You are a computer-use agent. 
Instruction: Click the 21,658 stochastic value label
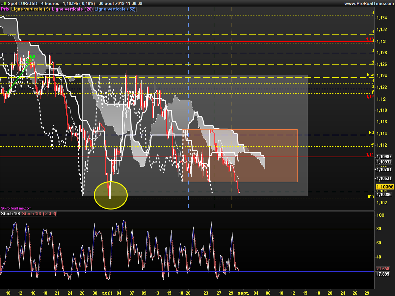click(383, 269)
